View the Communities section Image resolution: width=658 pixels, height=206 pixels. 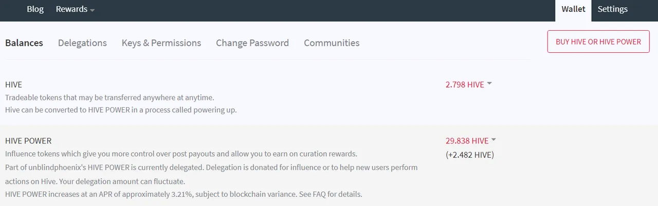pyautogui.click(x=332, y=43)
